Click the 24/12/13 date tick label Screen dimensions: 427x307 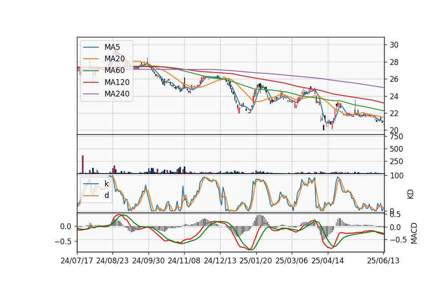220,261
